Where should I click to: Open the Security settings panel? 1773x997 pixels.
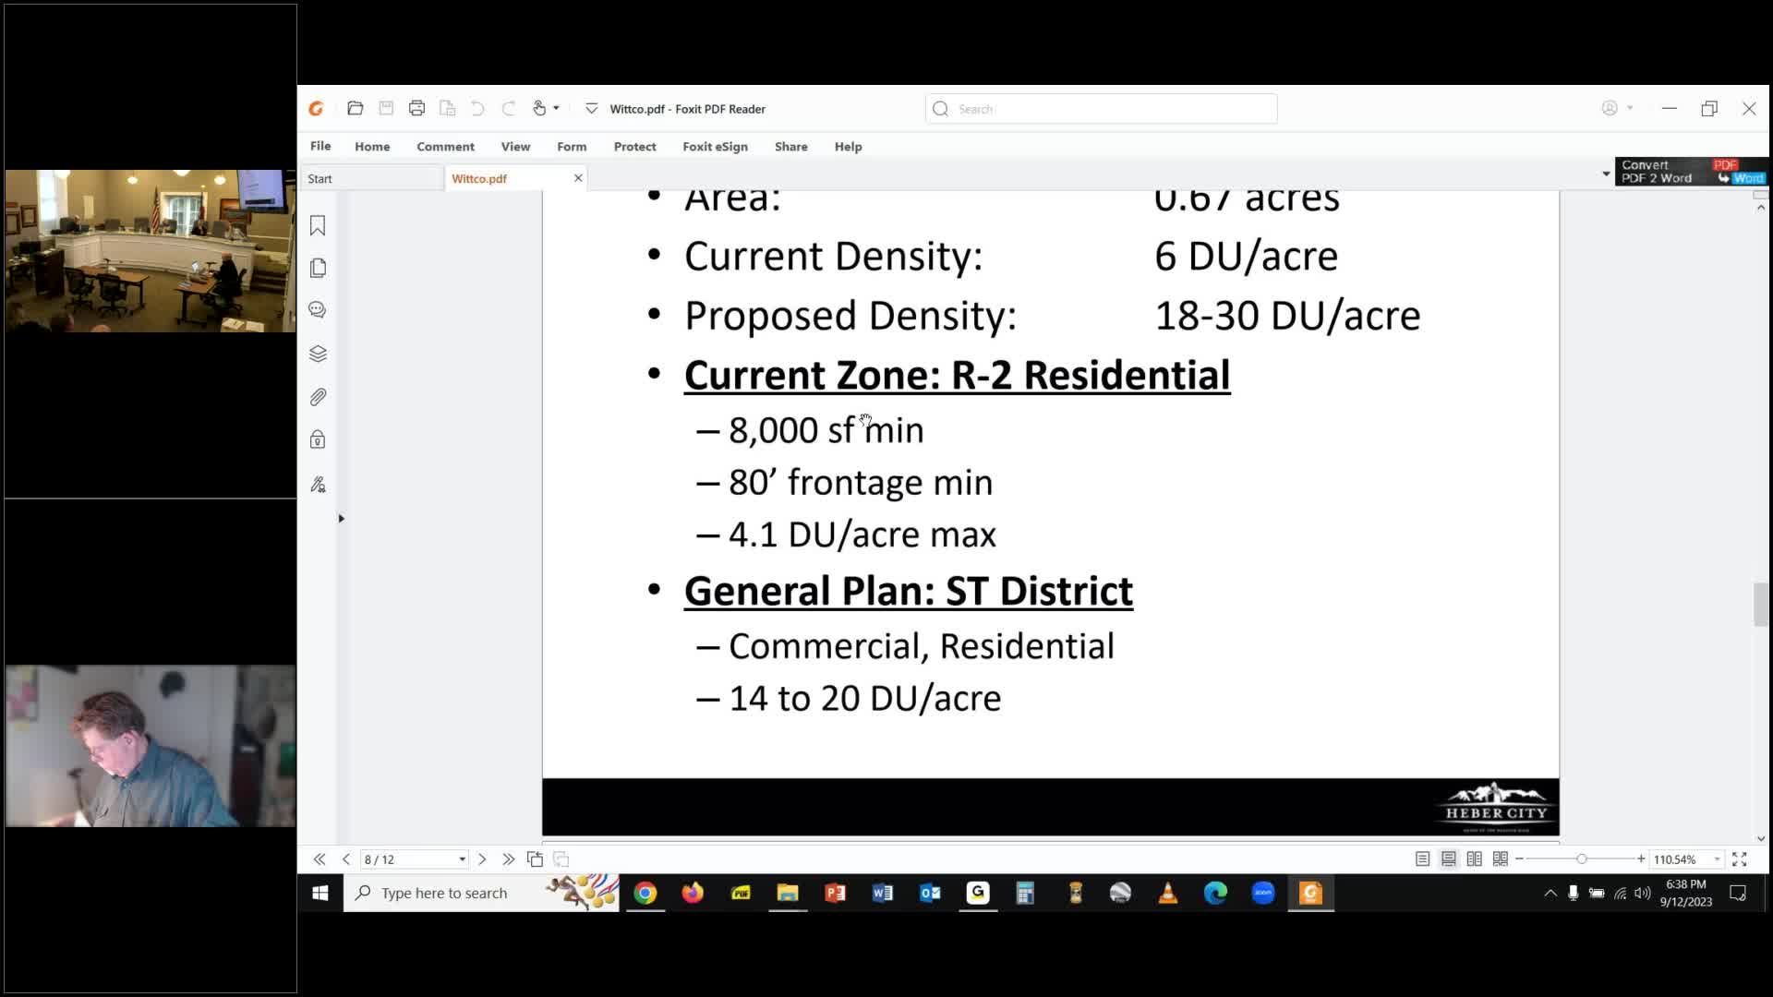pos(318,440)
